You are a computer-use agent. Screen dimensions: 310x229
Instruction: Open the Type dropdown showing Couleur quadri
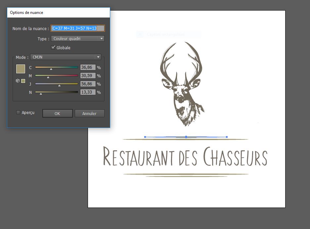coord(78,39)
